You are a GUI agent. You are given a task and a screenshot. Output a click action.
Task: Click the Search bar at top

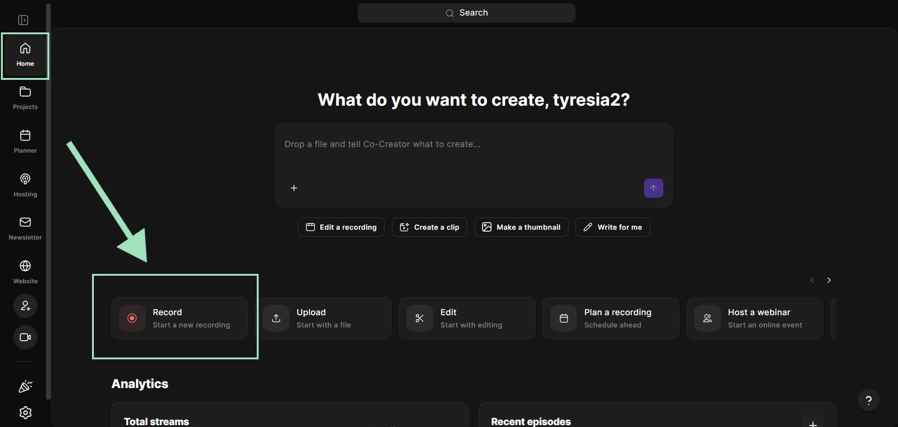[x=467, y=13]
